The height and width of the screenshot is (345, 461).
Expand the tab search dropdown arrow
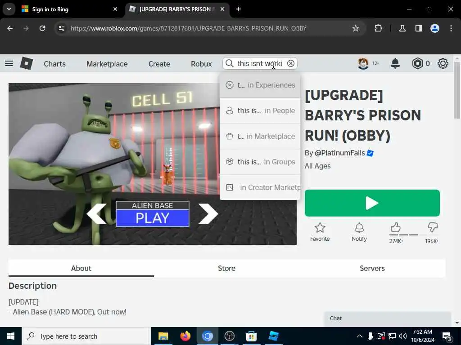9,9
